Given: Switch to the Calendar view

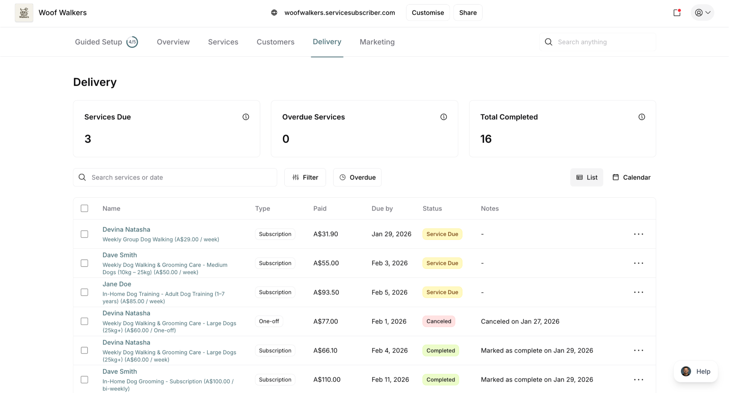Looking at the screenshot, I should (x=631, y=177).
